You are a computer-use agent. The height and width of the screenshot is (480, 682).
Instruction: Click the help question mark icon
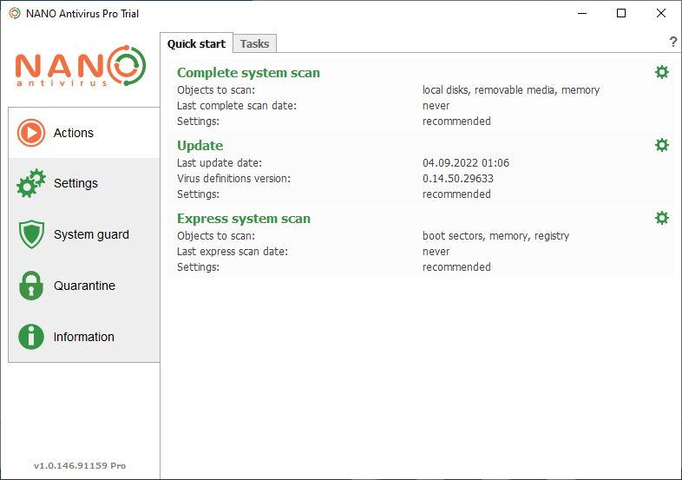(x=672, y=43)
